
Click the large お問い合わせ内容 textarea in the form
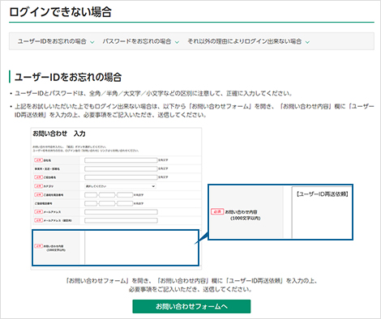(142, 248)
